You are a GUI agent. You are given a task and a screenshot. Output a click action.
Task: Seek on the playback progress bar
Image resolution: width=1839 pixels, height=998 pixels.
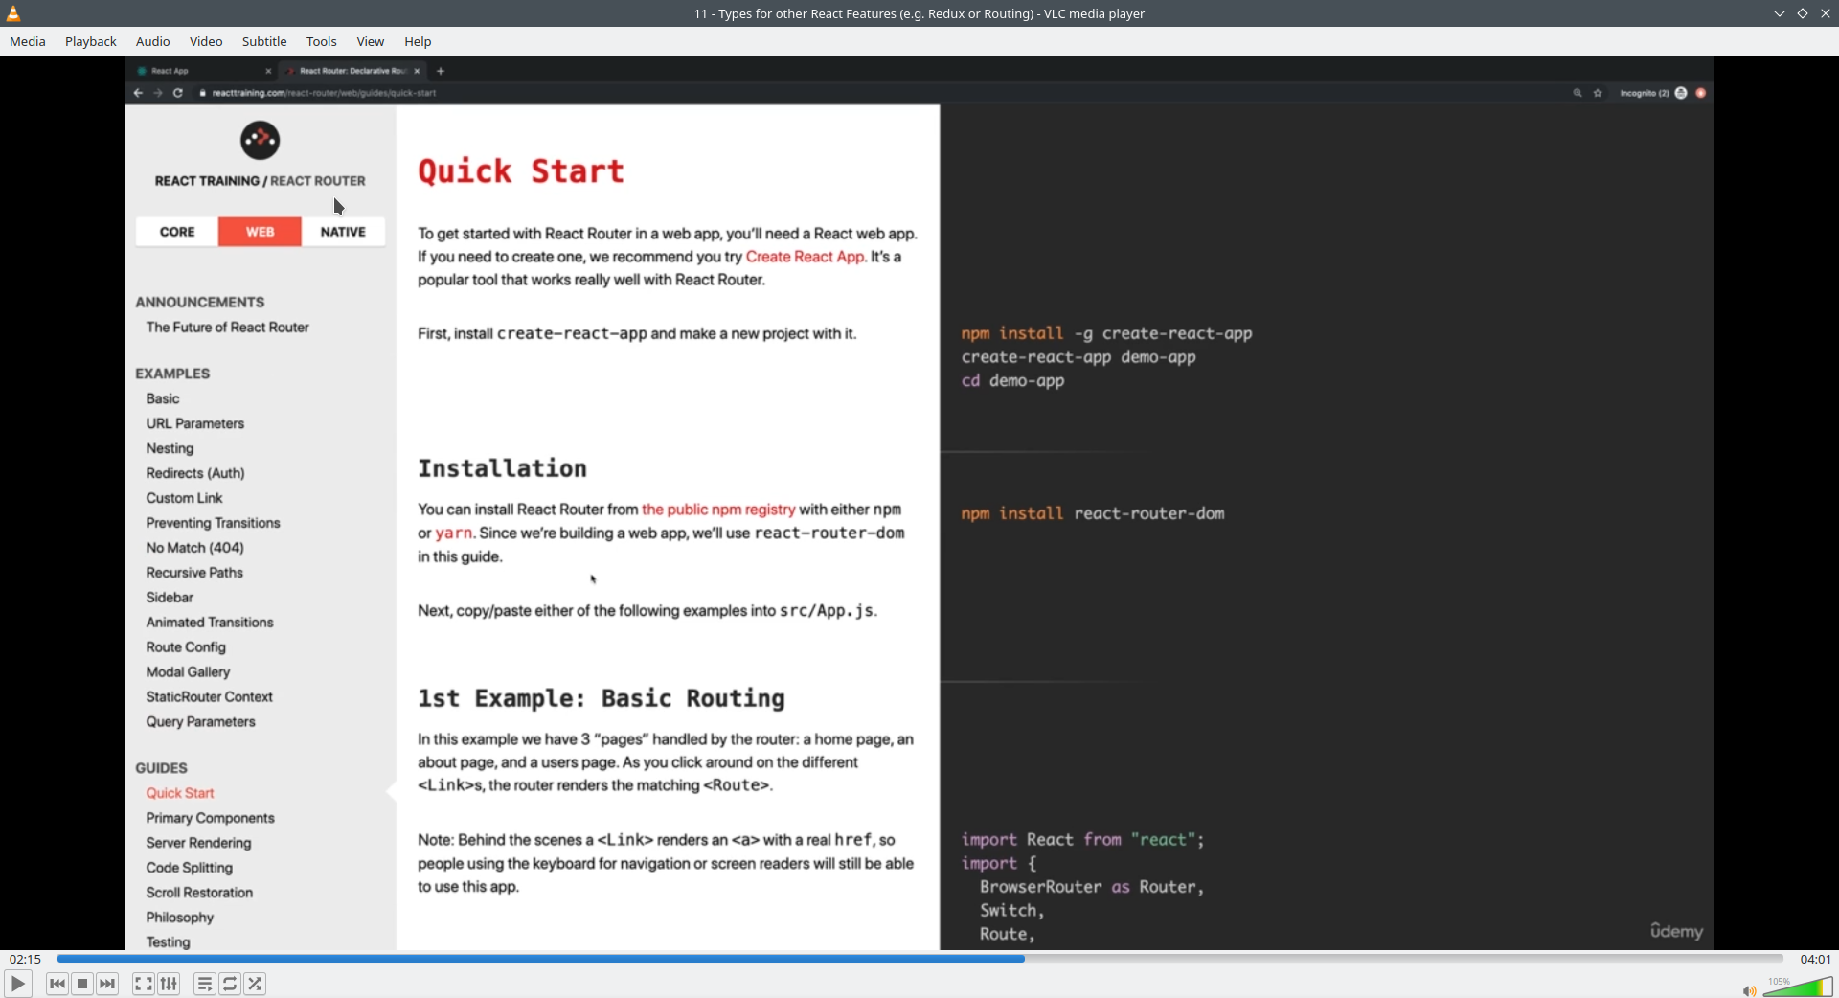[x=919, y=959]
